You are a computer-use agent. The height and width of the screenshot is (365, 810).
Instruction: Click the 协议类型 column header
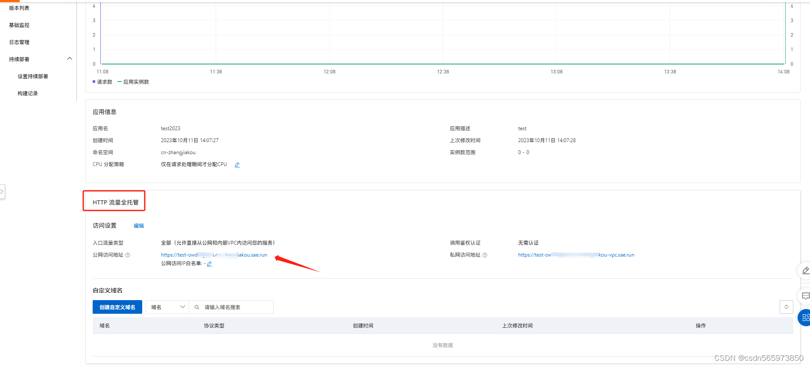tap(214, 326)
